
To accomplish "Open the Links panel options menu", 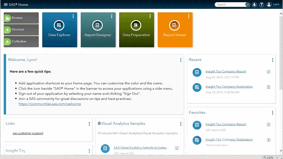I will pyautogui.click(x=89, y=124).
